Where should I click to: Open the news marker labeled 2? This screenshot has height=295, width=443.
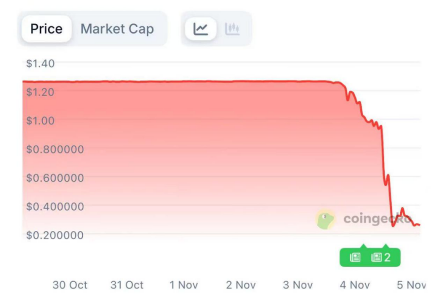click(x=381, y=258)
